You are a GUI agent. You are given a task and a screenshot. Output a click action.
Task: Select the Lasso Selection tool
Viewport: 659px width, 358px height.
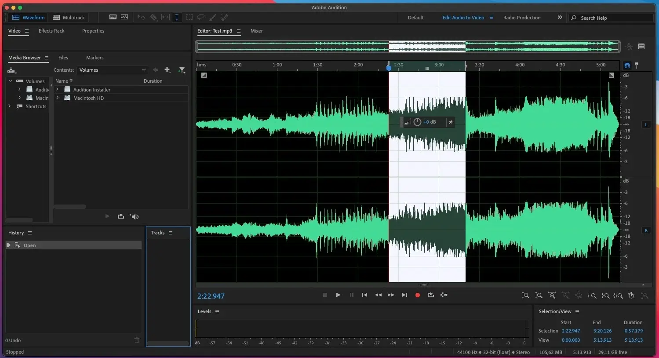(x=201, y=18)
